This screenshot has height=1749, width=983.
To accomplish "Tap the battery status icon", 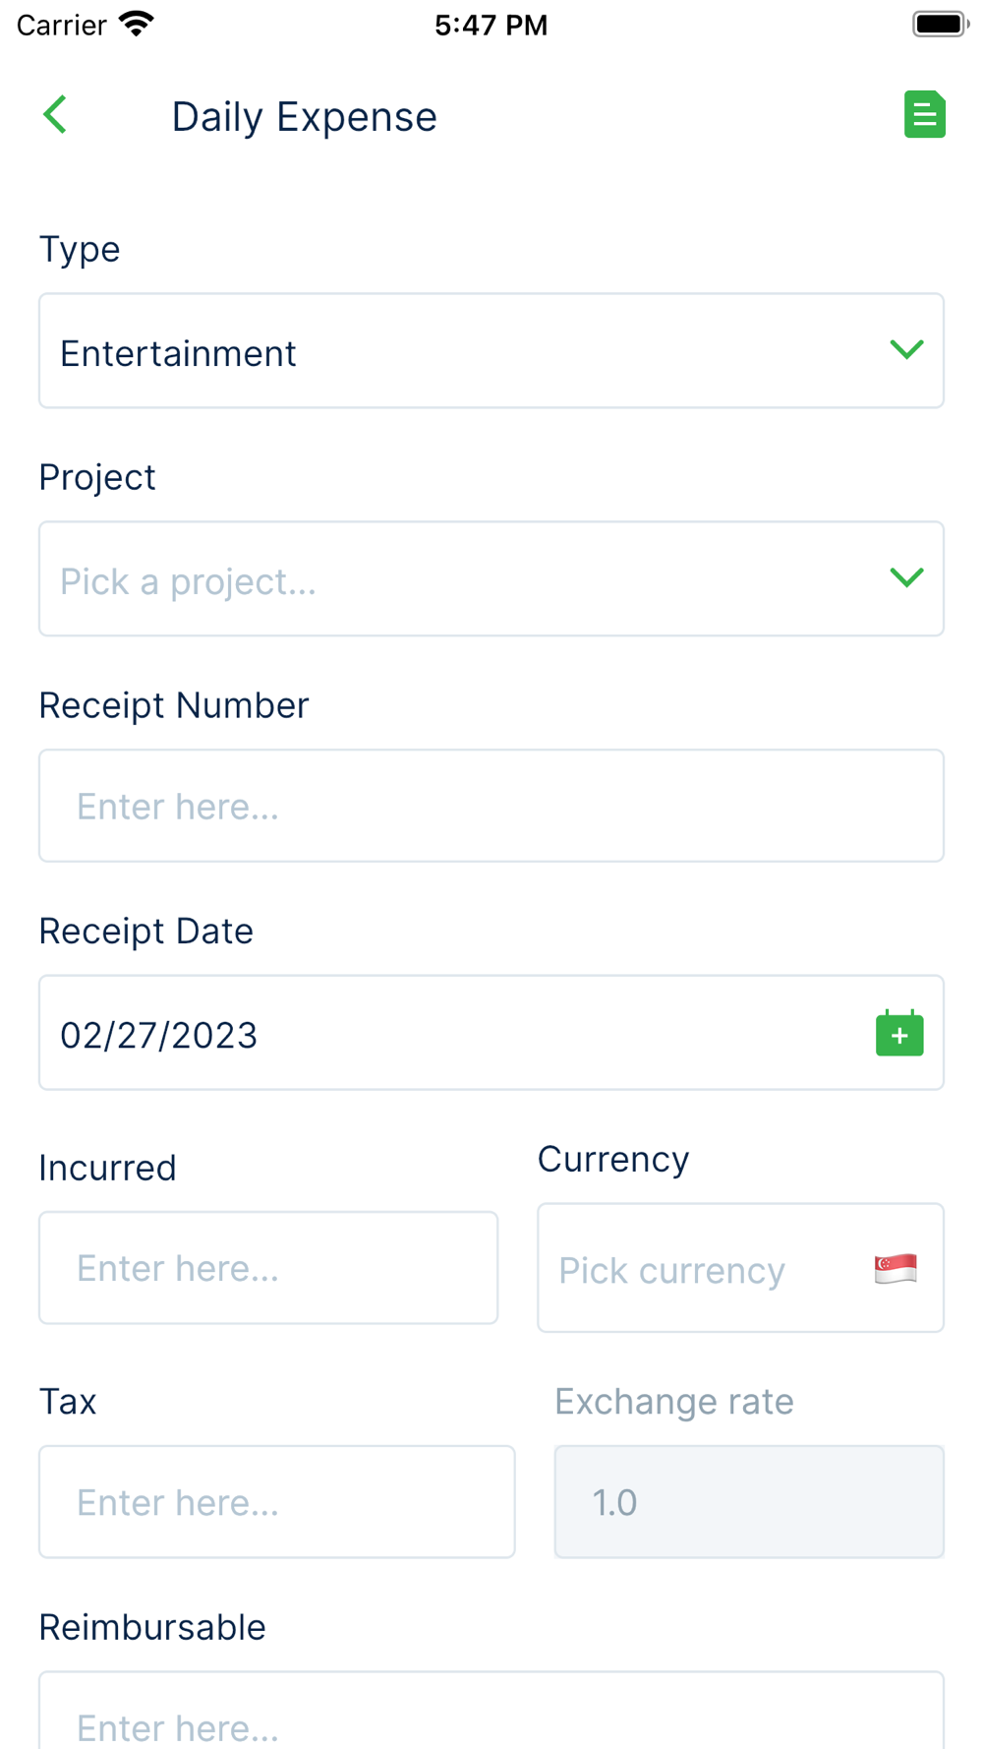I will click(x=939, y=25).
